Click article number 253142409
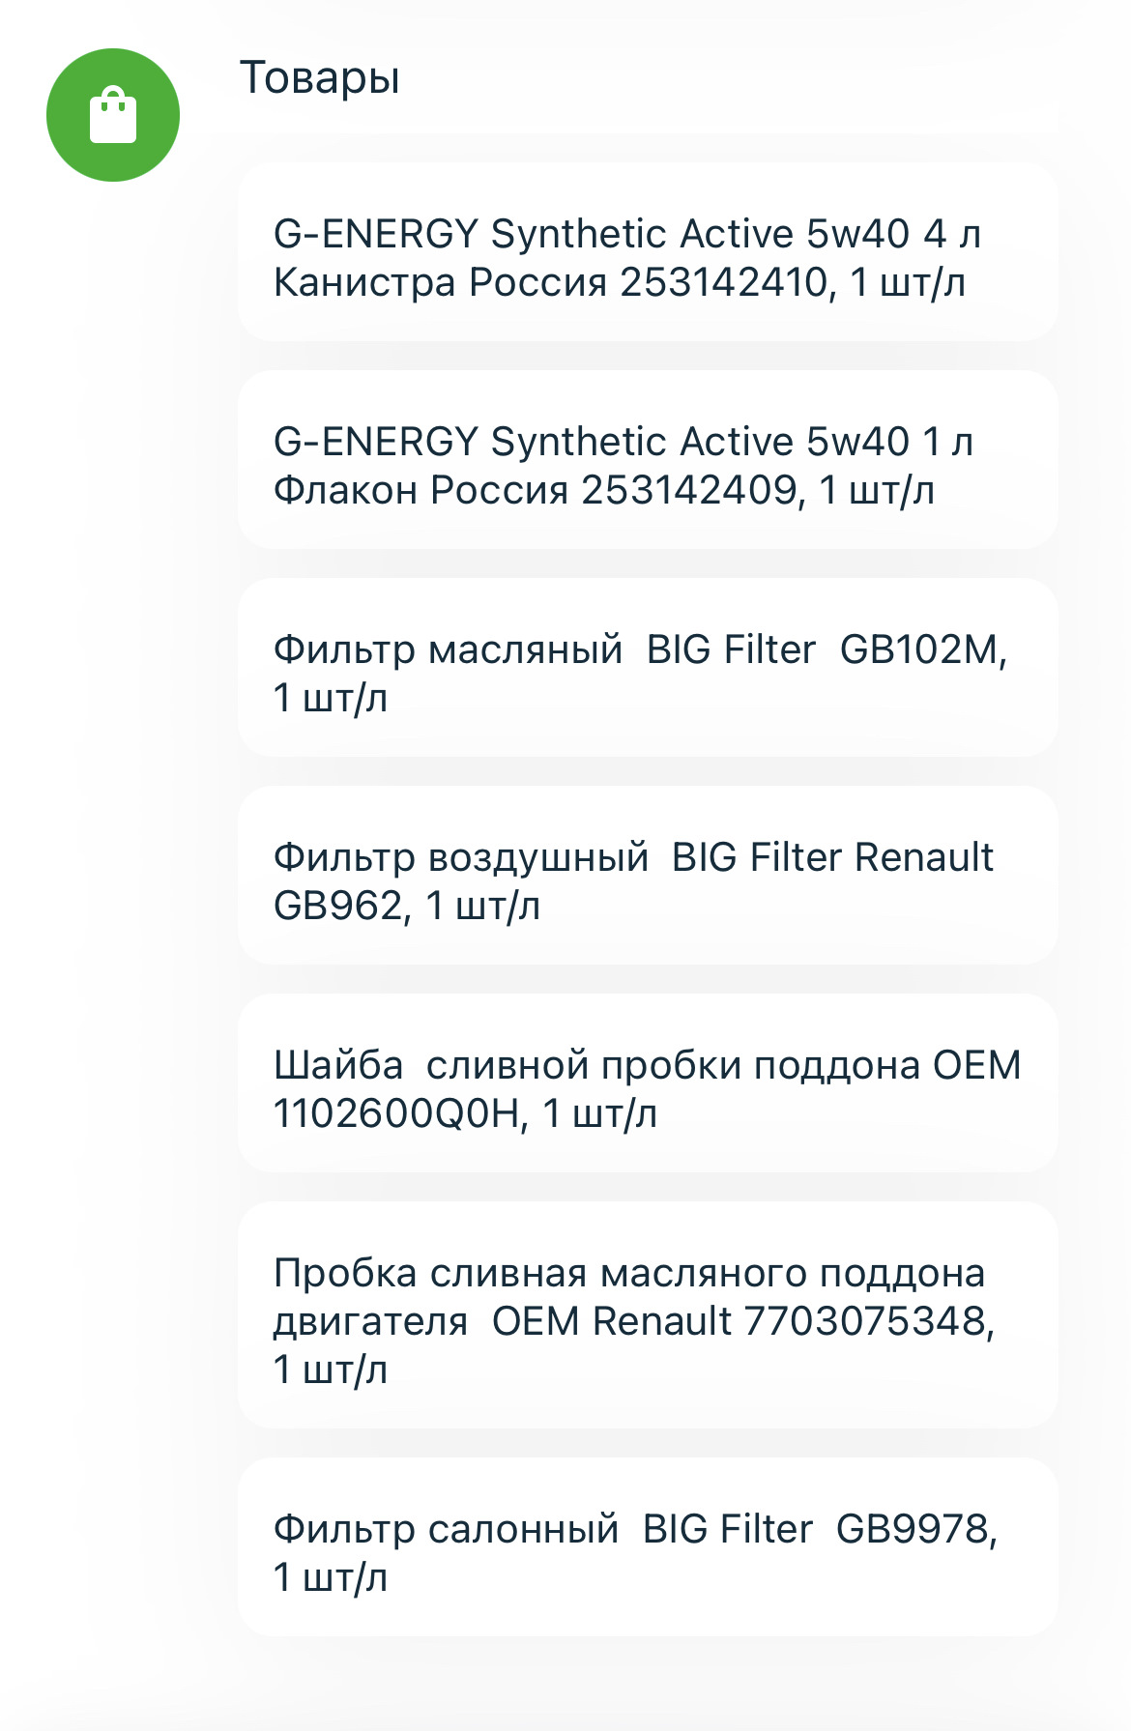 coord(689,491)
